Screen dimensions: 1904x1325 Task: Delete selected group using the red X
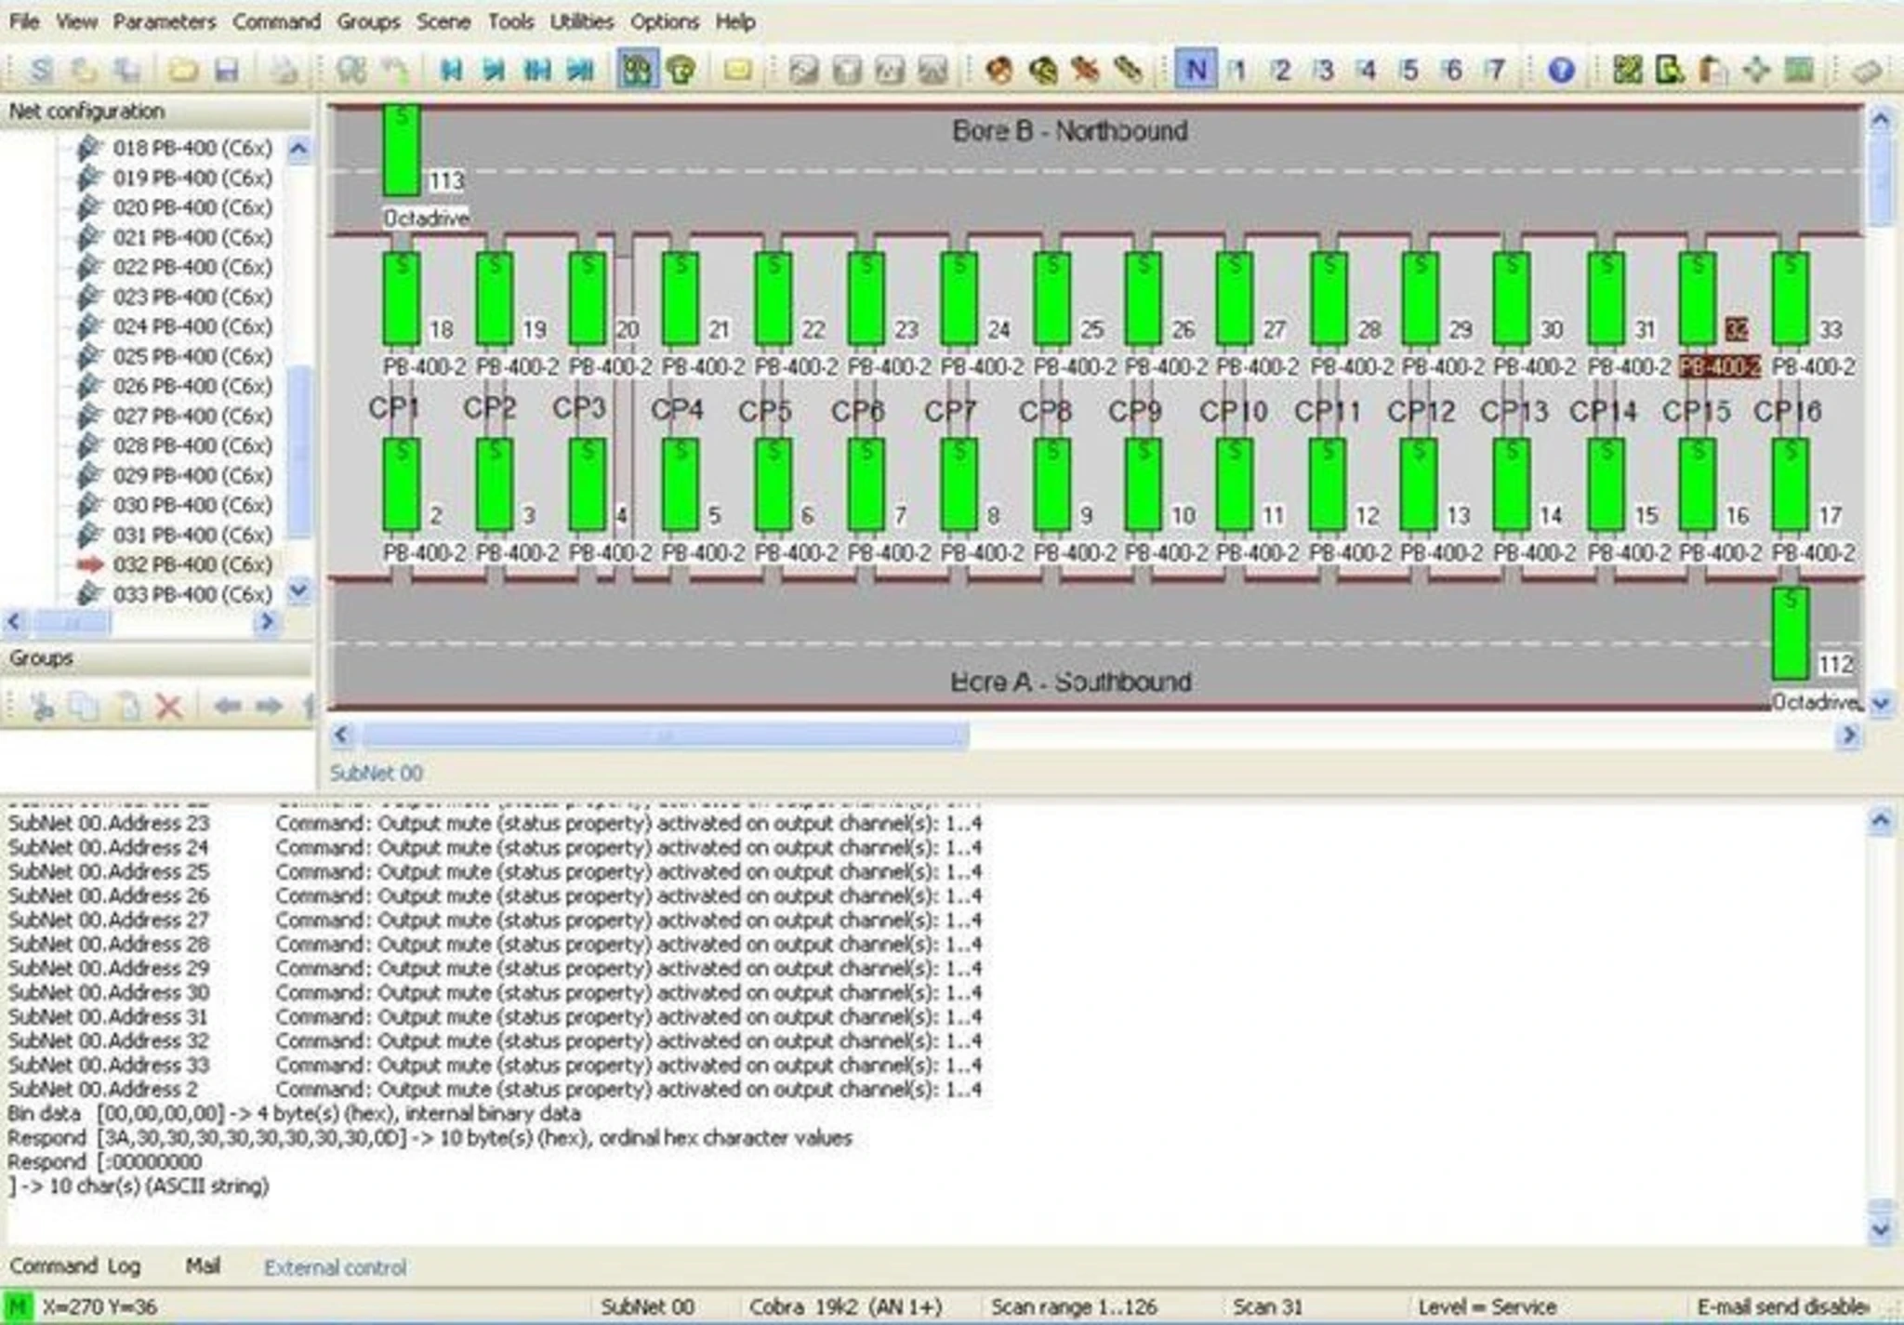point(168,706)
